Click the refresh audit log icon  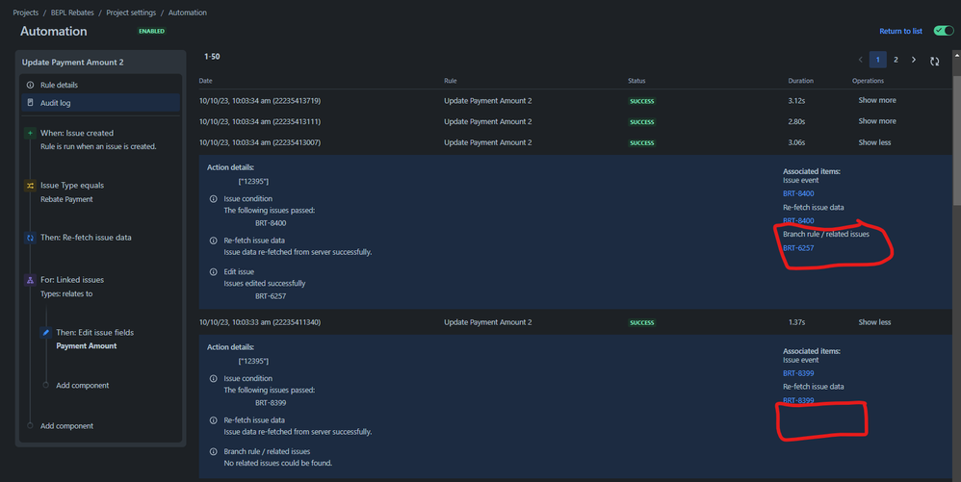(x=934, y=61)
